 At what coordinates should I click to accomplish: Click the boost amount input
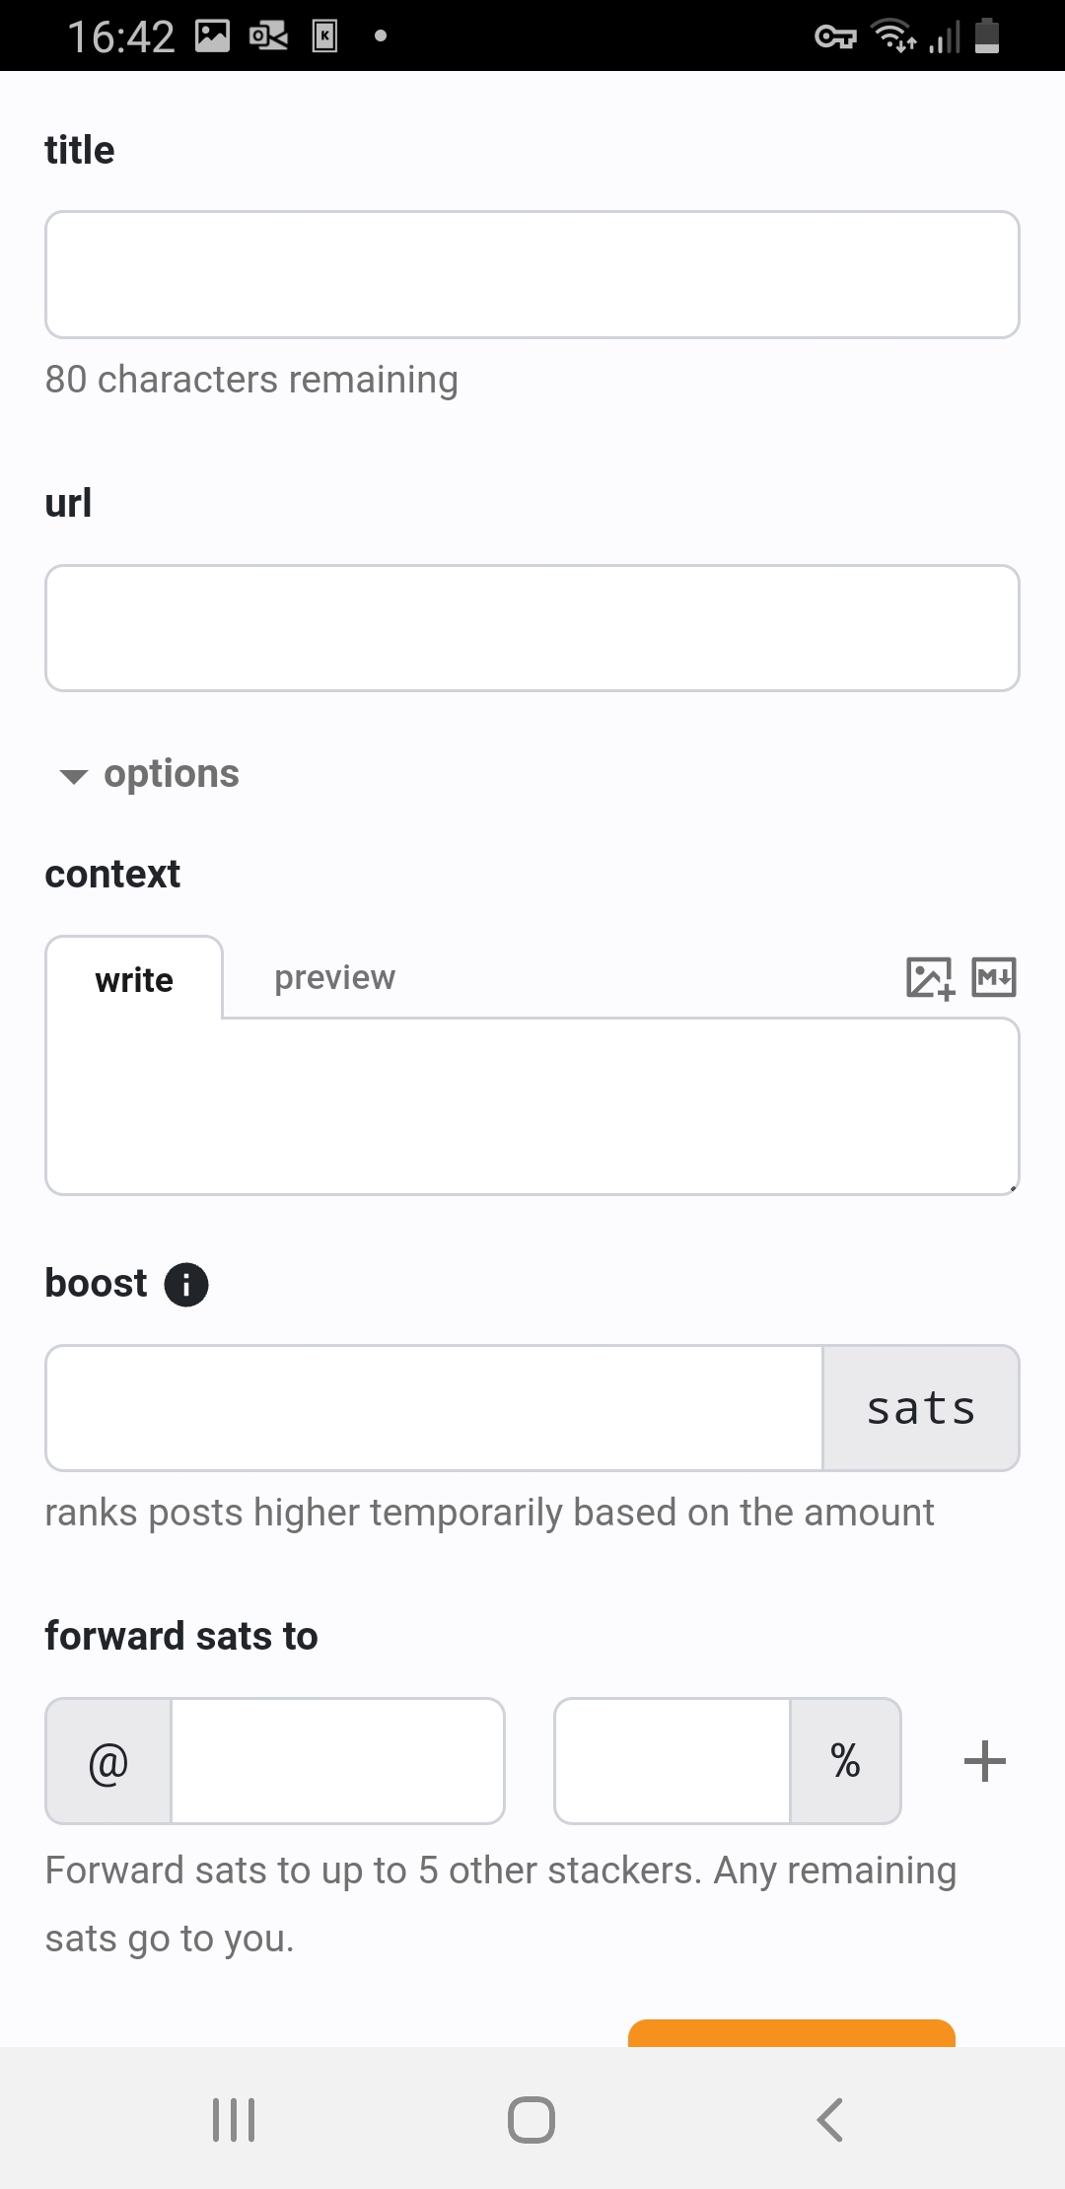[434, 1408]
